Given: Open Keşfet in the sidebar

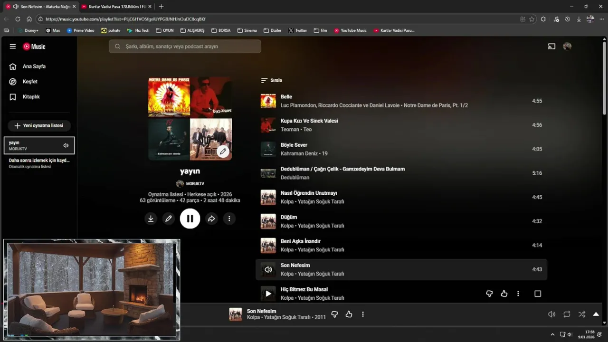Looking at the screenshot, I should pos(30,82).
